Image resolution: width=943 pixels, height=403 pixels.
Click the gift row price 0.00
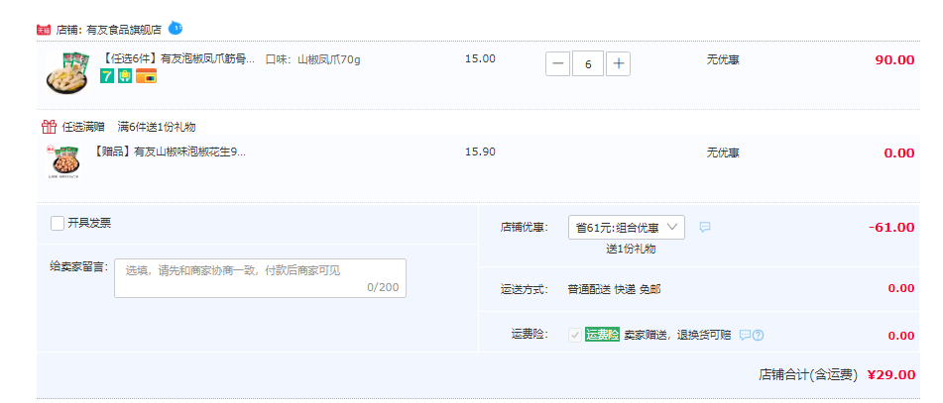click(x=899, y=153)
